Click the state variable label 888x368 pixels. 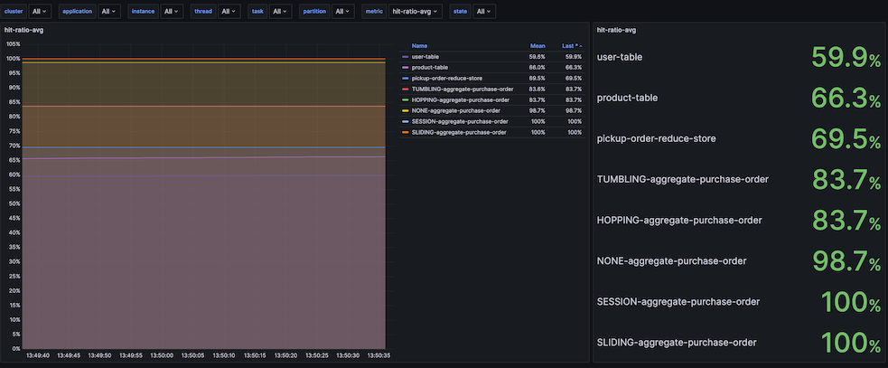[461, 12]
